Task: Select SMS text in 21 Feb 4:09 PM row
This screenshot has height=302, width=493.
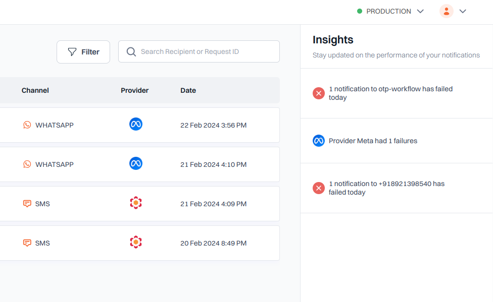Action: click(x=42, y=204)
